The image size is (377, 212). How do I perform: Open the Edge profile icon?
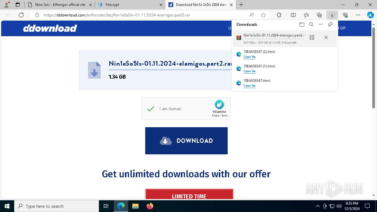[x=6, y=5]
